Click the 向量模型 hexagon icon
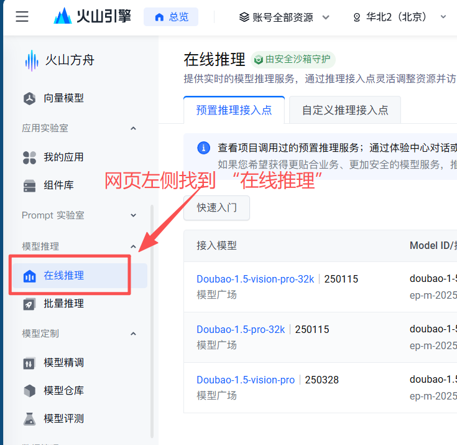This screenshot has height=445, width=457. tap(29, 98)
